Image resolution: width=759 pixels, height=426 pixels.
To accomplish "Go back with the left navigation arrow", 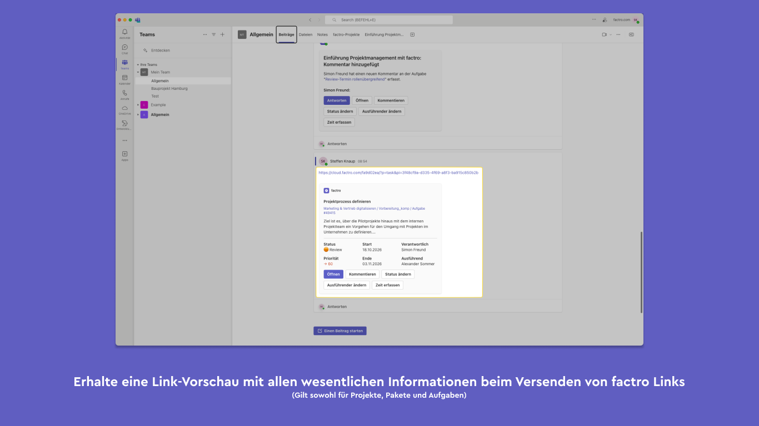I will click(310, 20).
